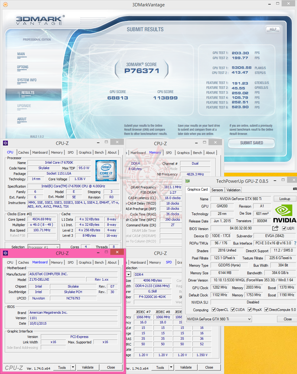The height and width of the screenshot is (374, 297).
Task: Click the CPU-Z app icon in the CPU tab window title bar
Action: (x=5, y=143)
